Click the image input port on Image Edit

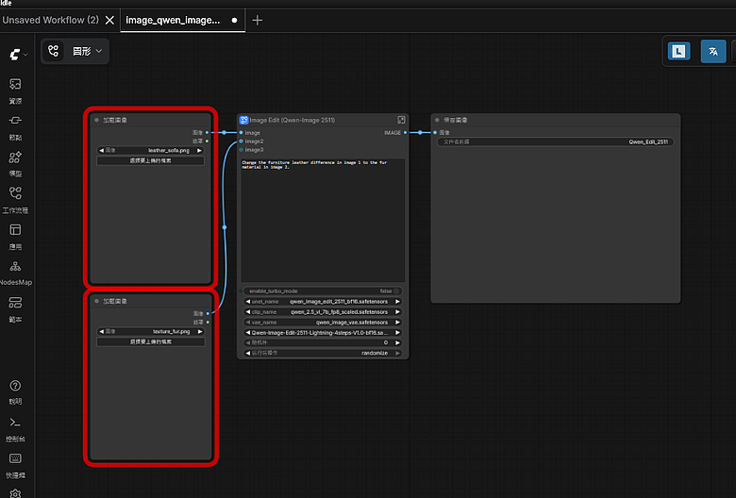[x=242, y=133]
